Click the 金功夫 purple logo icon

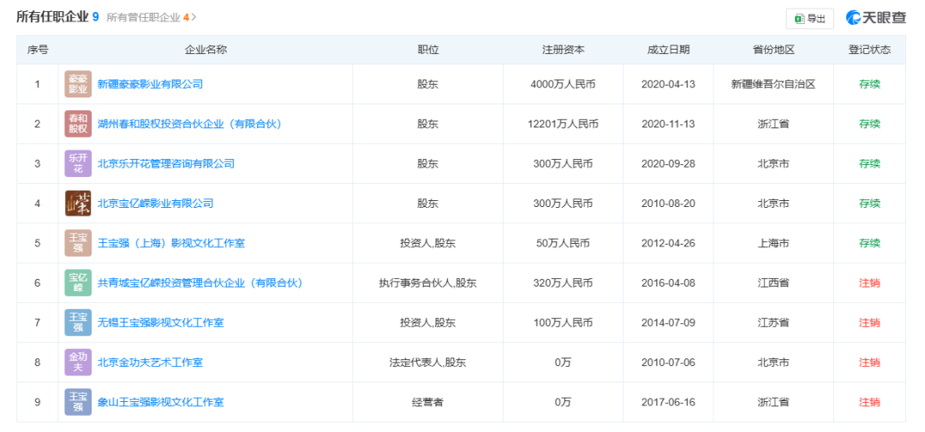coord(78,363)
